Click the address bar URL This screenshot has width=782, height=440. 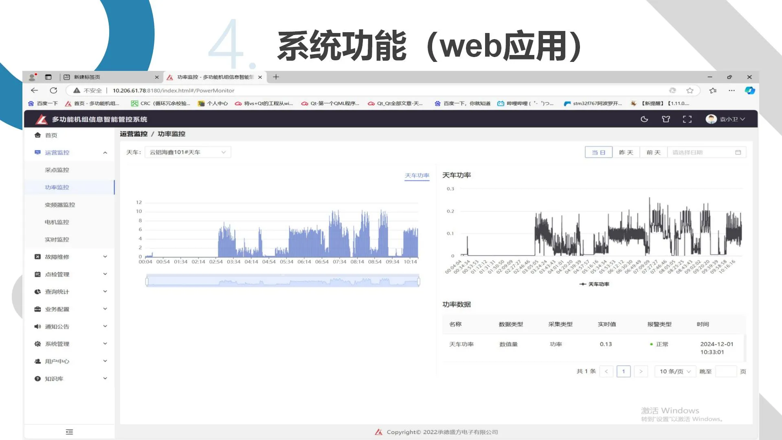[x=174, y=90]
